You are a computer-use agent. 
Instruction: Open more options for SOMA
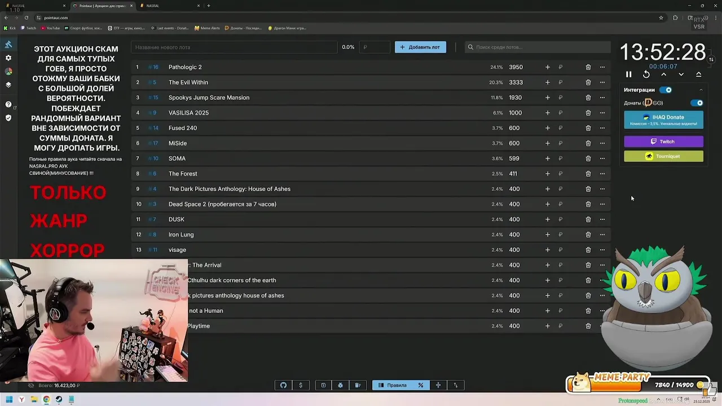(x=602, y=158)
